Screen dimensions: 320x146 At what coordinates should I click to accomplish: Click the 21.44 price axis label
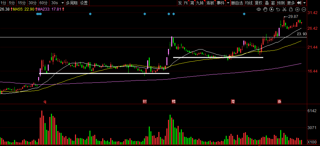point(312,47)
